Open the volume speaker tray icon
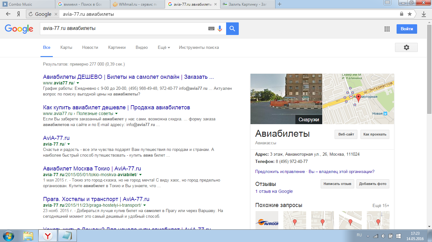Image resolution: width=432 pixels, height=242 pixels. [383, 236]
